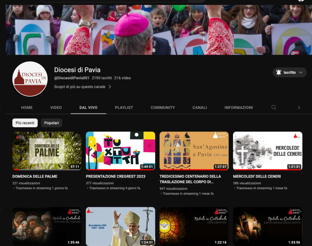Open MERCOLEDI' DELLE CENERI video title
312x246 pixels.
point(257,176)
